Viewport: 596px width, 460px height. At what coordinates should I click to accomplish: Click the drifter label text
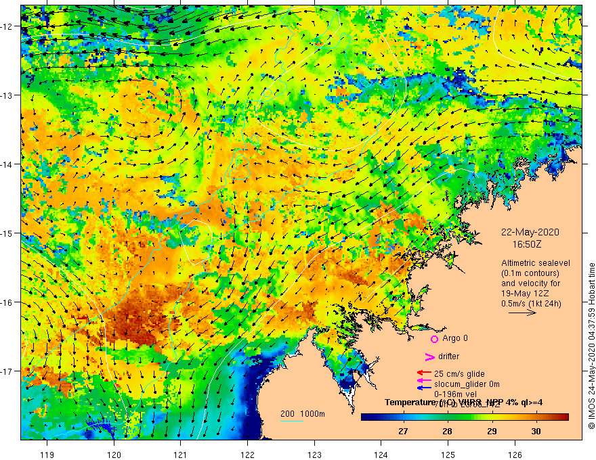[x=448, y=356]
